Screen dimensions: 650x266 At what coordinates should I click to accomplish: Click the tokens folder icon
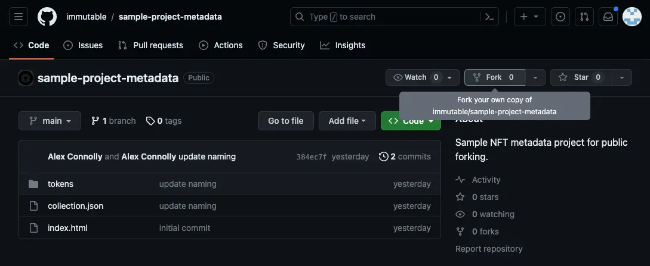click(x=33, y=184)
